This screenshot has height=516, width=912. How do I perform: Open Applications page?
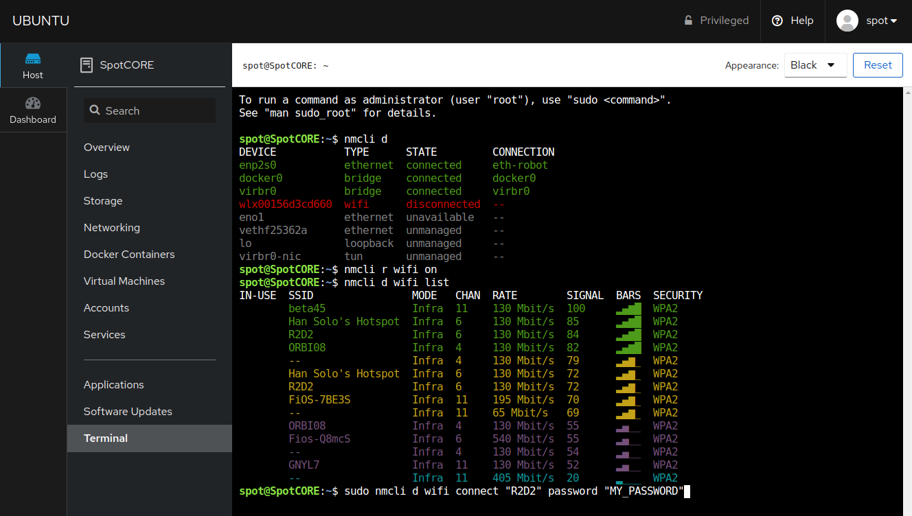coord(114,384)
